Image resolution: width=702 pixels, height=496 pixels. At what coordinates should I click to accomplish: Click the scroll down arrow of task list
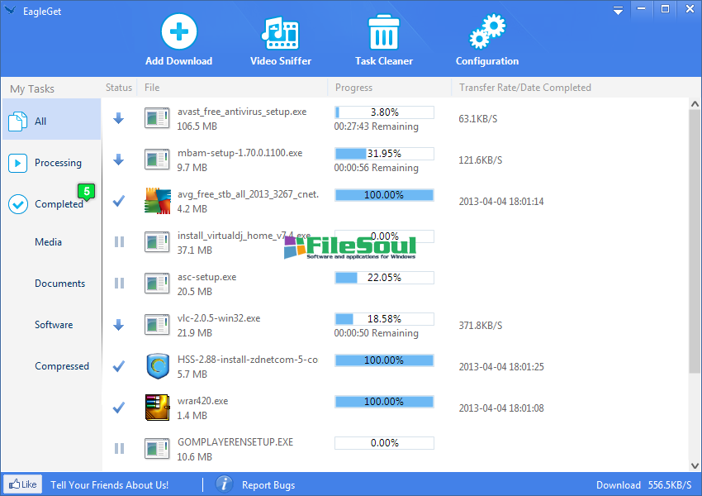[694, 465]
